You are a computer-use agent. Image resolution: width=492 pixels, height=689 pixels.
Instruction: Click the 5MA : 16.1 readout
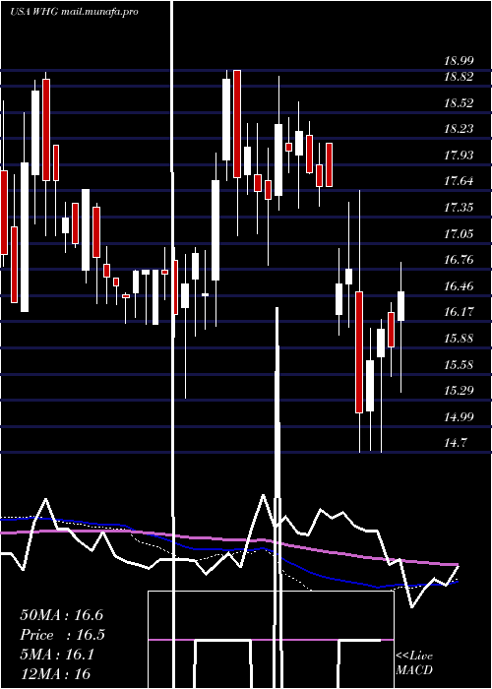57,655
